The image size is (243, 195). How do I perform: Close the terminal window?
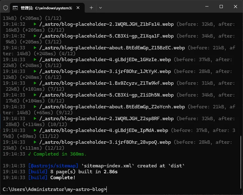[235, 7]
